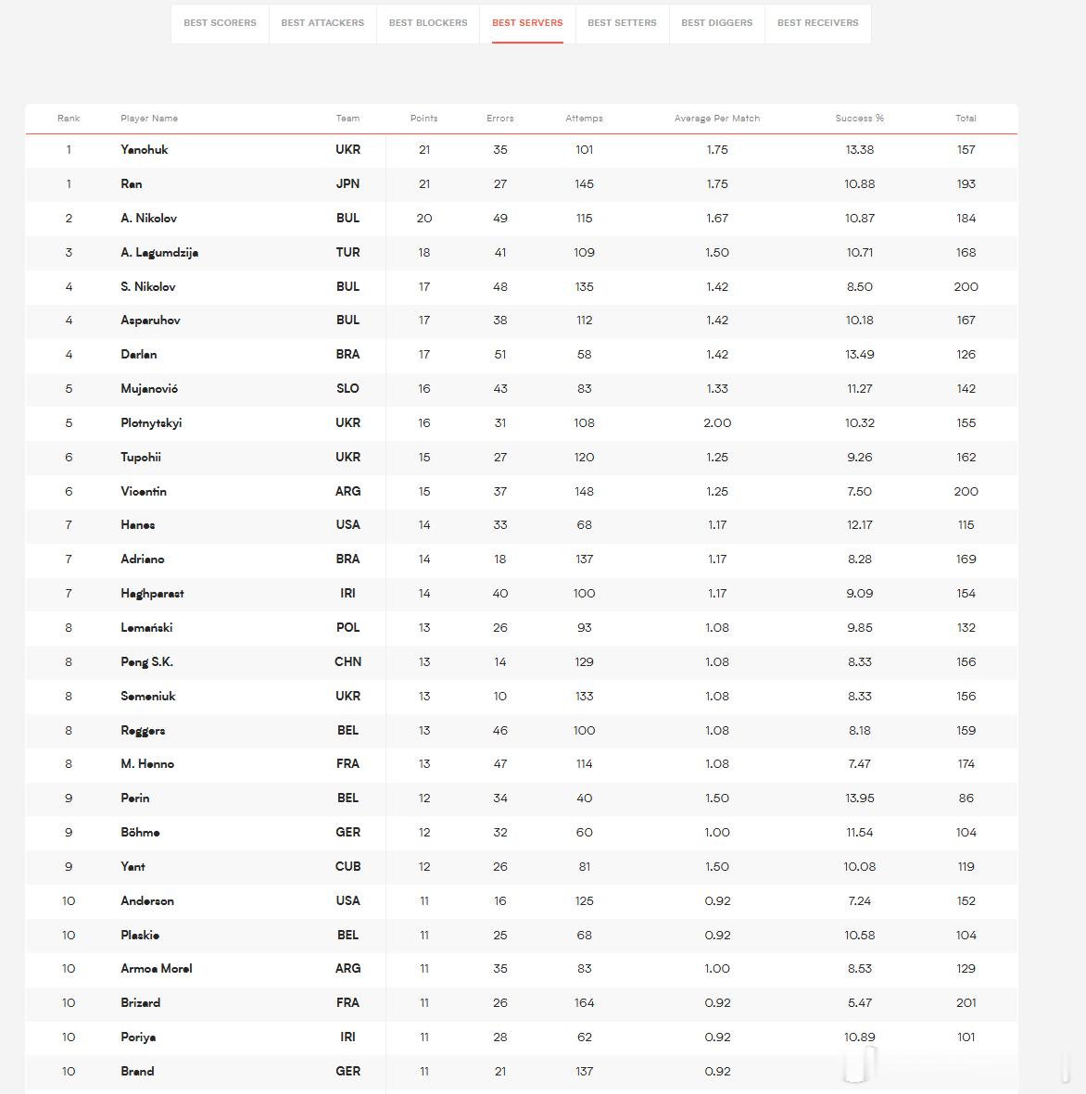The width and height of the screenshot is (1086, 1094).
Task: Click the Errors column header
Action: 499,119
